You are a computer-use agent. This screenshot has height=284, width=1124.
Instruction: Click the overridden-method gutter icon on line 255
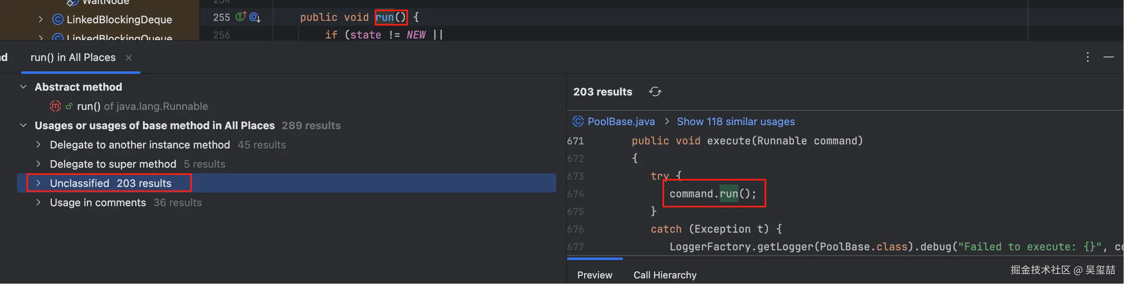click(255, 17)
